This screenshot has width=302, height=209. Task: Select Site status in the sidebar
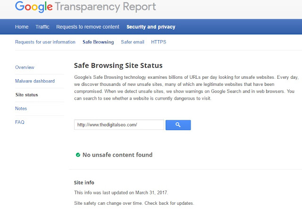26,95
